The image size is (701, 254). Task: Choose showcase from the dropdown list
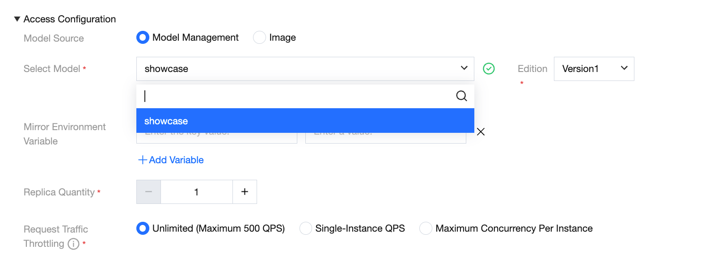(305, 121)
